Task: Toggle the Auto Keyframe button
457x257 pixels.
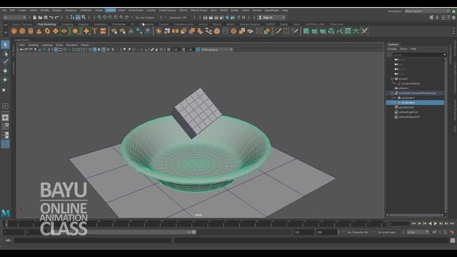Action: click(445, 232)
